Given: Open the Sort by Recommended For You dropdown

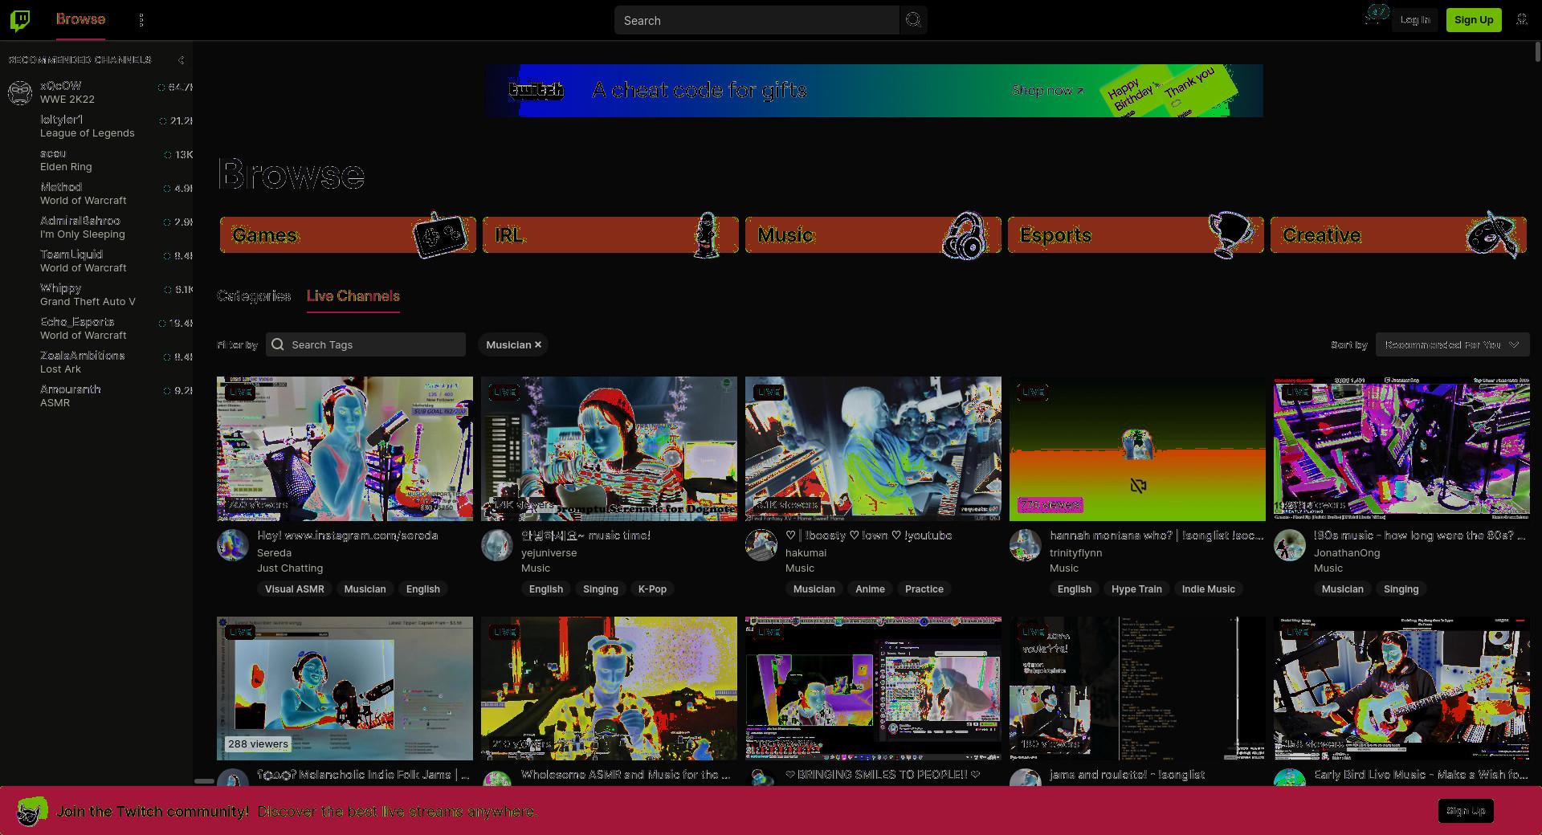Looking at the screenshot, I should coord(1453,344).
